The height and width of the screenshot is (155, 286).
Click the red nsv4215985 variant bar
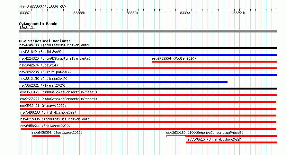148,122
